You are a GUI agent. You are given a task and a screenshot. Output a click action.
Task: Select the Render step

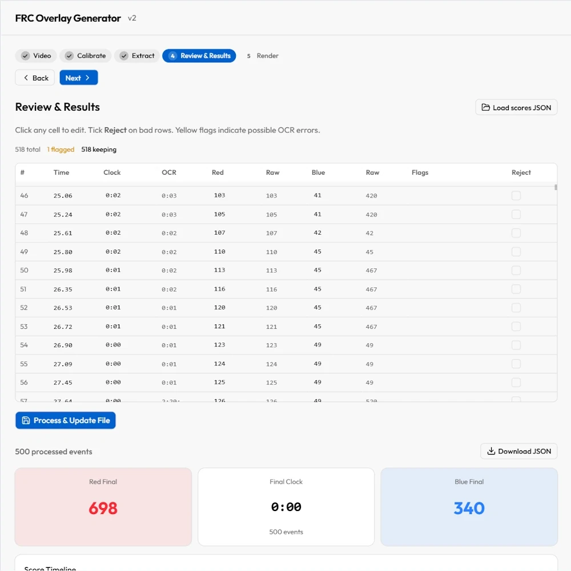(x=262, y=56)
